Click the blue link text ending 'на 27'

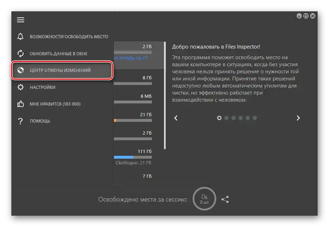click(x=131, y=58)
